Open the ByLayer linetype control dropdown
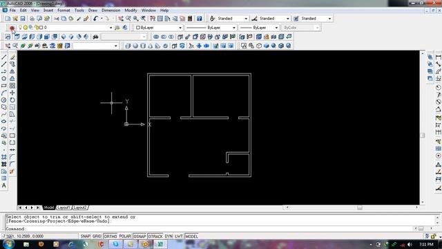The width and height of the screenshot is (442, 249). [x=211, y=28]
